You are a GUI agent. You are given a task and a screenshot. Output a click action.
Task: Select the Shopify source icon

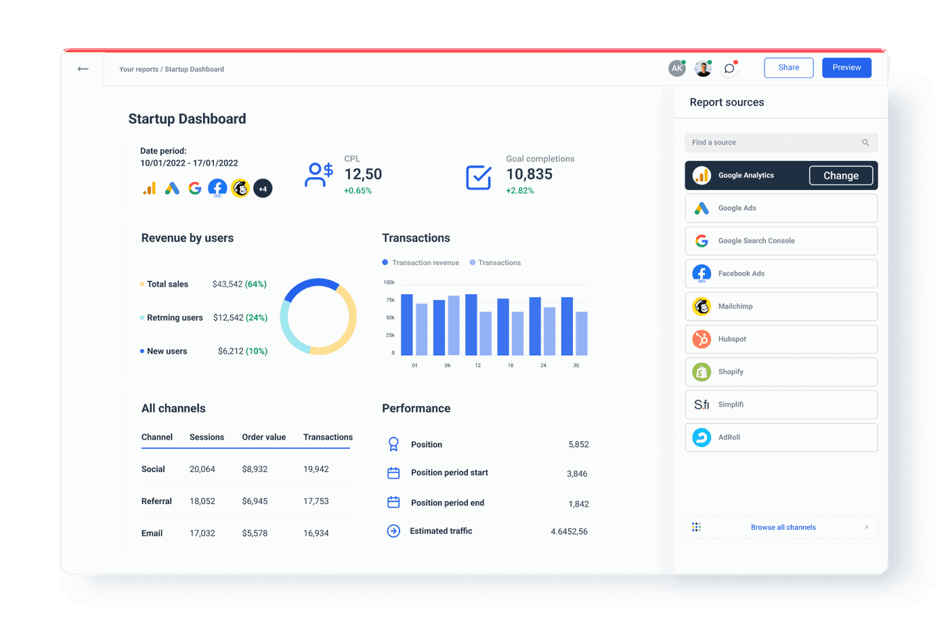coord(701,371)
